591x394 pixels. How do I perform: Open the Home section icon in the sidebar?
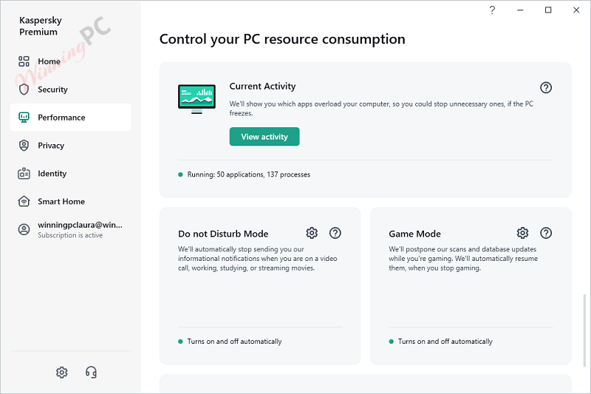(x=24, y=61)
